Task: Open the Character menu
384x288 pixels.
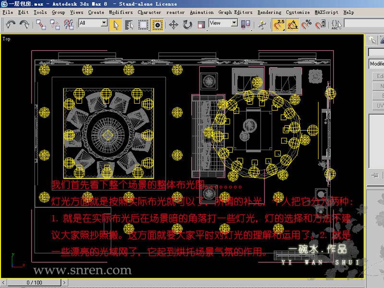Action: coord(149,12)
